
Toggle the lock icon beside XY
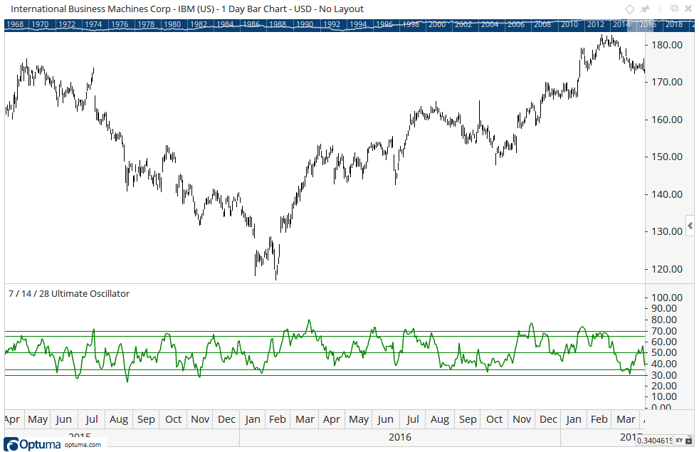689,441
